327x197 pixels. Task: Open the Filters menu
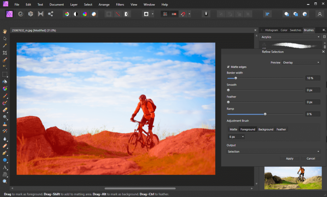(x=120, y=4)
